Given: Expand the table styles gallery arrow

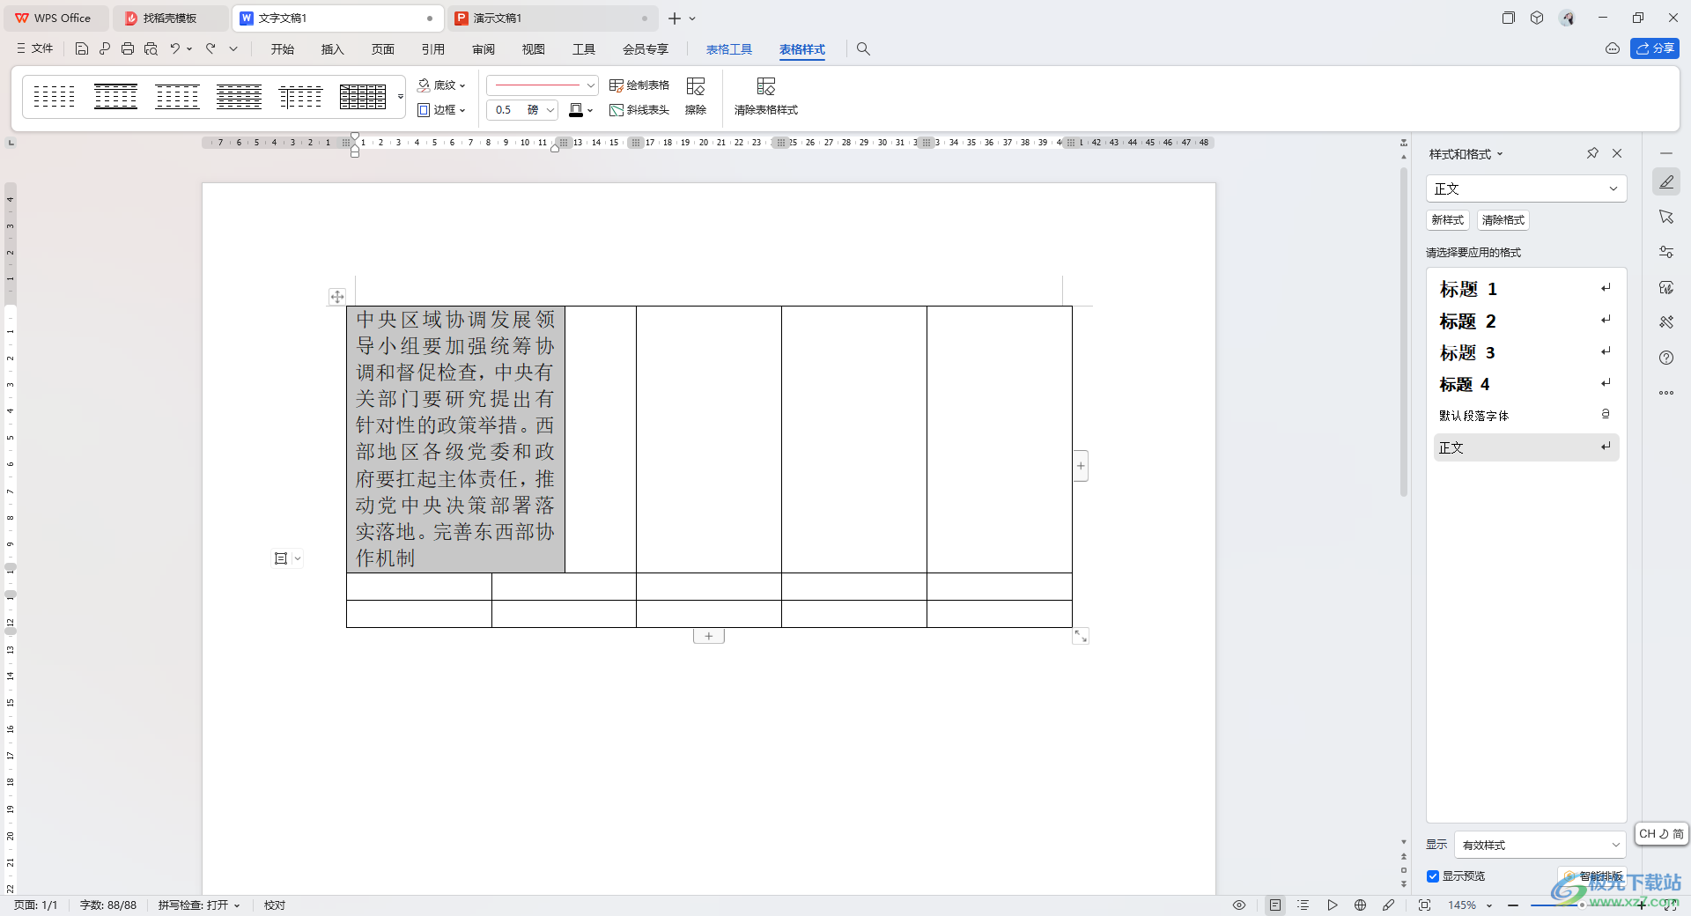Looking at the screenshot, I should coord(401,96).
